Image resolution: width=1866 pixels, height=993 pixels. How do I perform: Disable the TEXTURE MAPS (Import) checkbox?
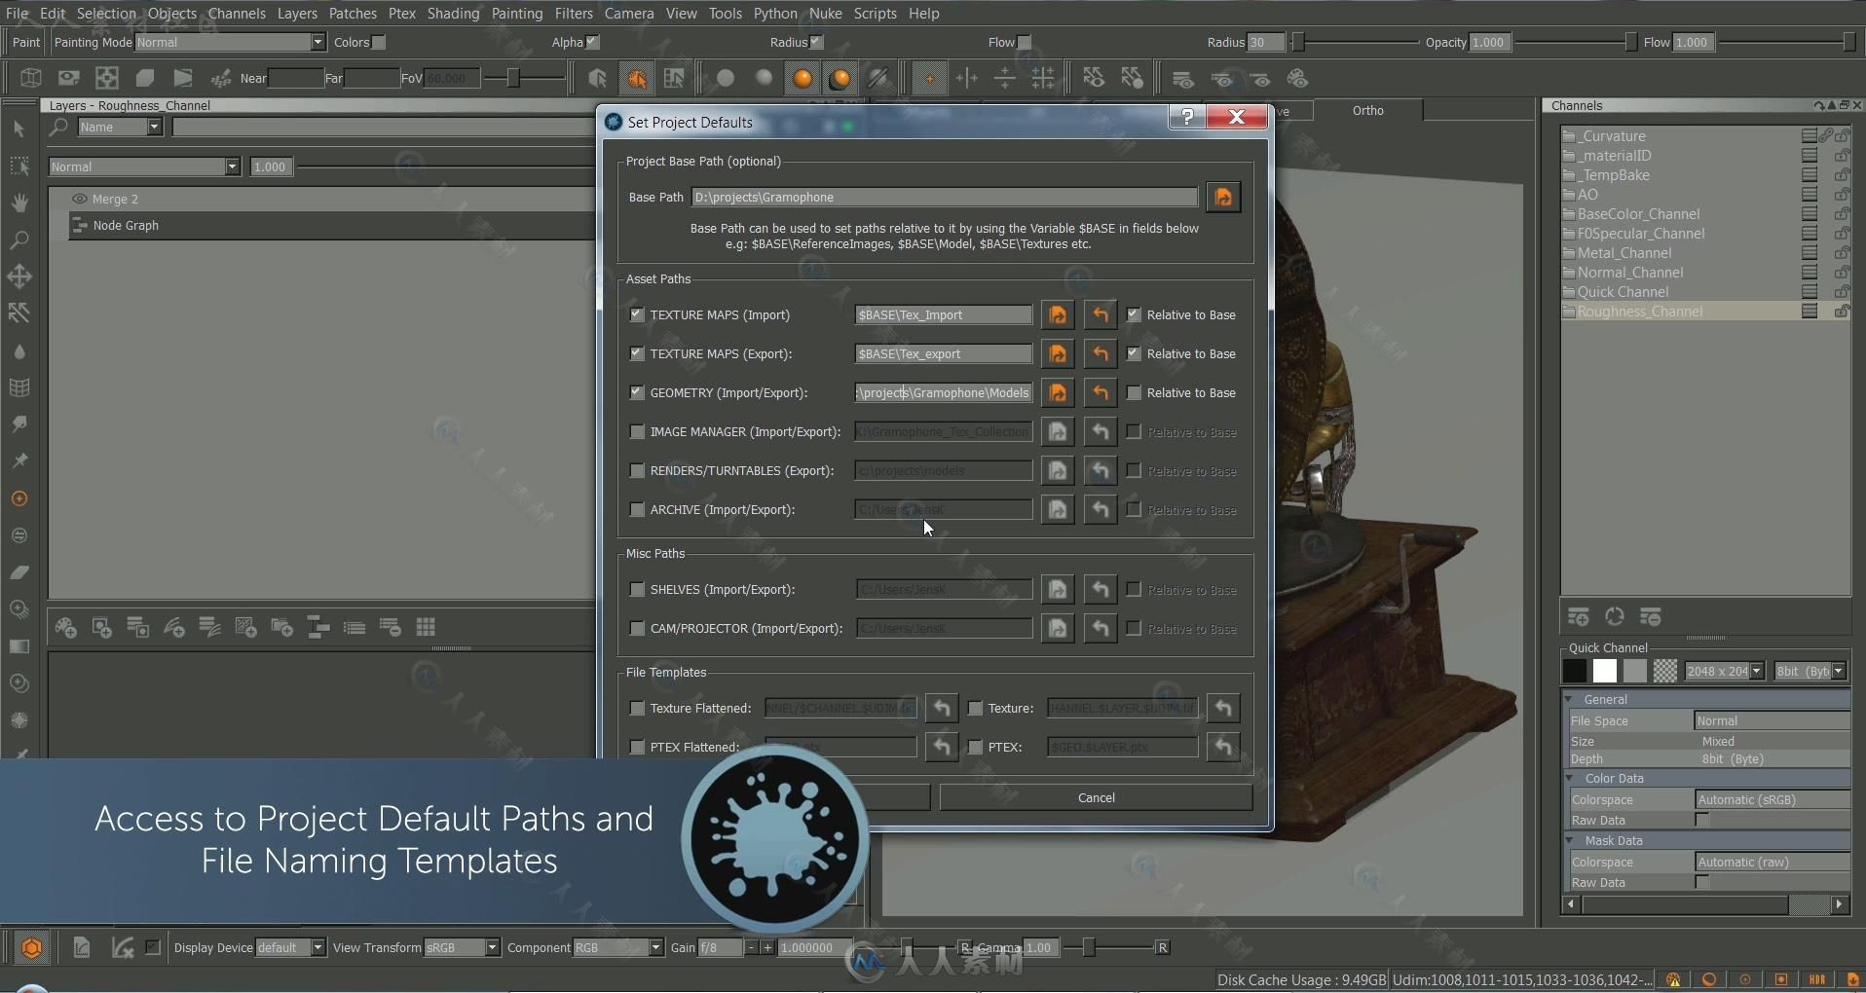637,315
